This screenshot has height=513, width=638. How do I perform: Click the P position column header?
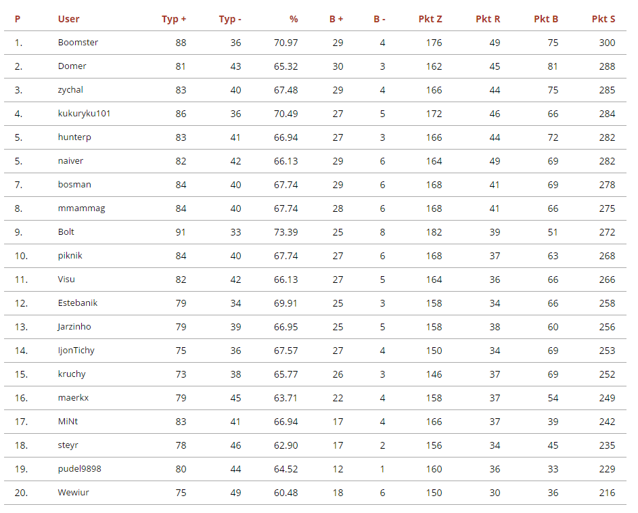pyautogui.click(x=18, y=19)
